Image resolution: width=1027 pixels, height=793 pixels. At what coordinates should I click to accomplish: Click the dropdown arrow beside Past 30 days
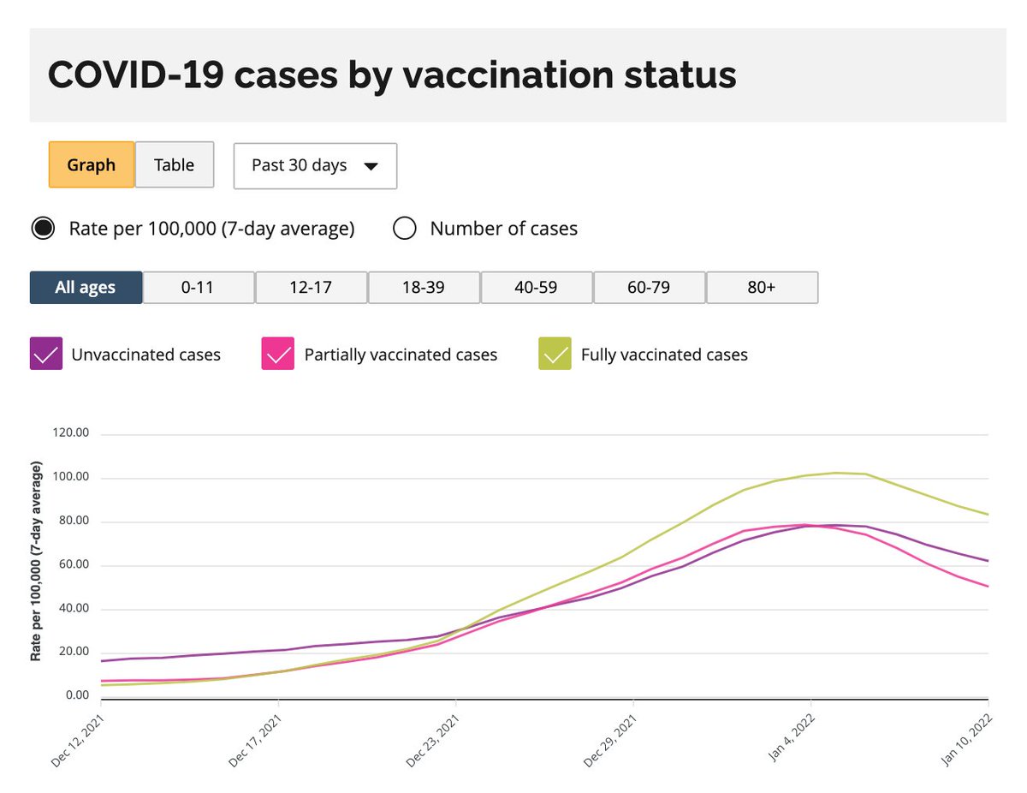[371, 166]
